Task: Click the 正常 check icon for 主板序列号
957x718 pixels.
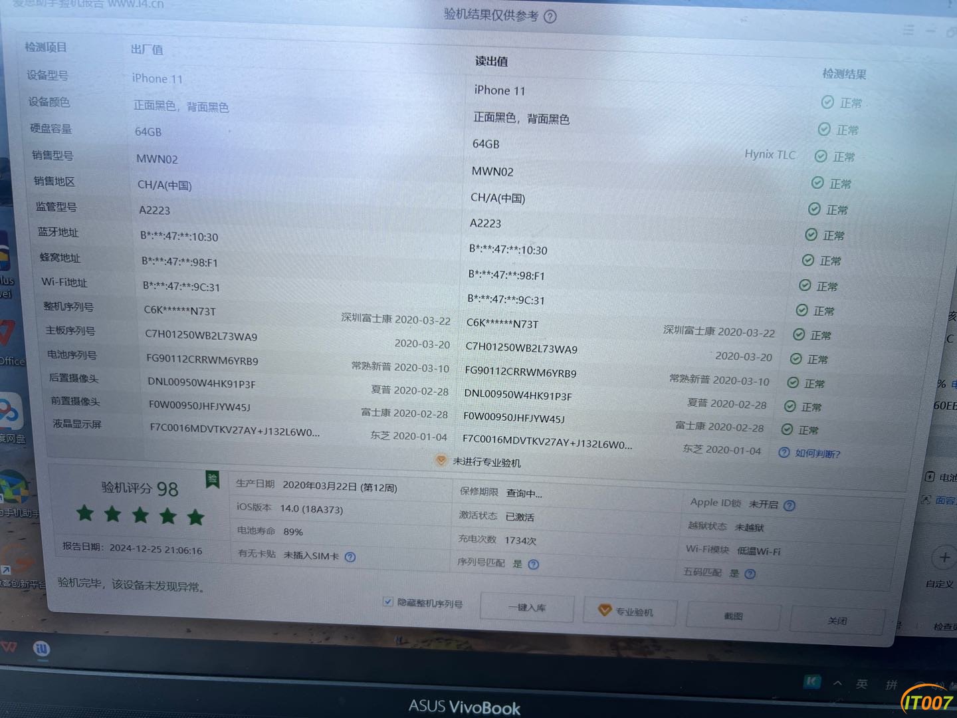Action: [796, 359]
